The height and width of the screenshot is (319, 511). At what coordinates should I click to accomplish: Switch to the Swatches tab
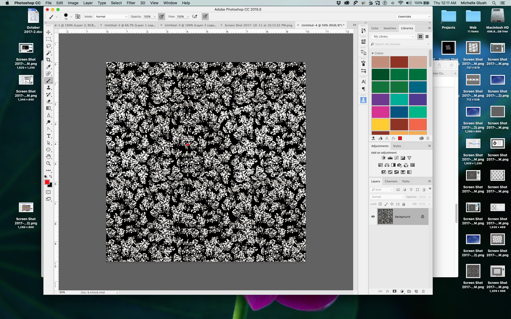pyautogui.click(x=390, y=28)
